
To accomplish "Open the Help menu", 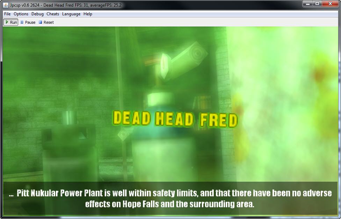I will click(x=88, y=14).
